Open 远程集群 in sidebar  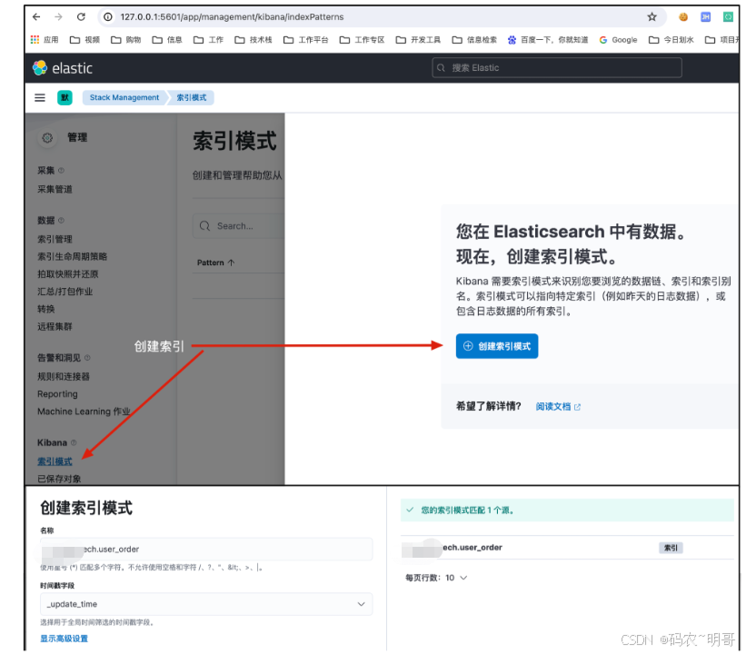[x=55, y=327]
